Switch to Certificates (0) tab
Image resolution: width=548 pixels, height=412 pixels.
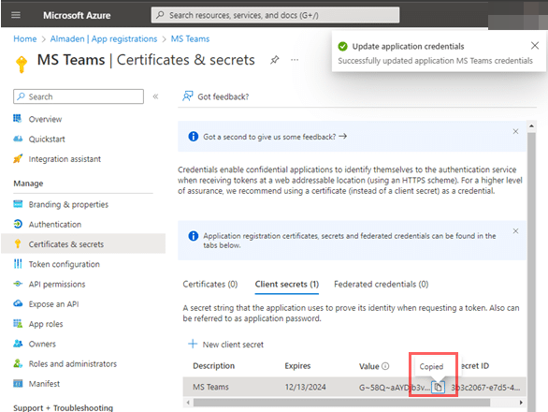210,285
